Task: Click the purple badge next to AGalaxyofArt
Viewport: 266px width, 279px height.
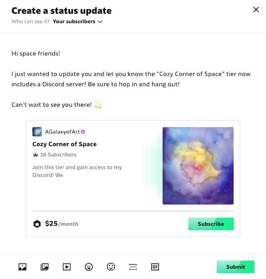Action: (83, 132)
